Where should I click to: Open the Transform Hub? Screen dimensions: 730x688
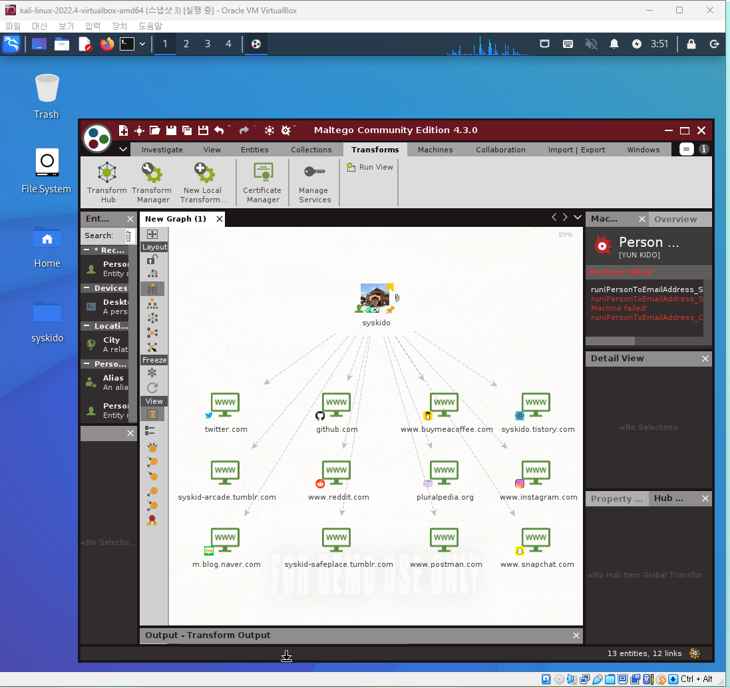click(107, 182)
